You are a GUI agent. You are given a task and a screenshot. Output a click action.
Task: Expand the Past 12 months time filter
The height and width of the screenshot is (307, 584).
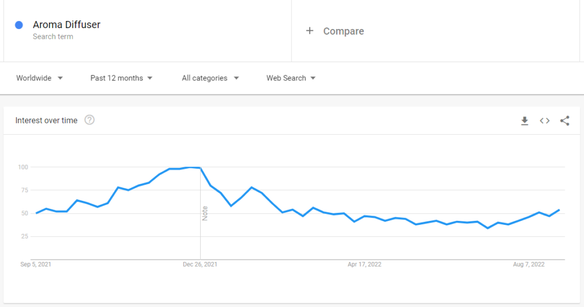[121, 78]
